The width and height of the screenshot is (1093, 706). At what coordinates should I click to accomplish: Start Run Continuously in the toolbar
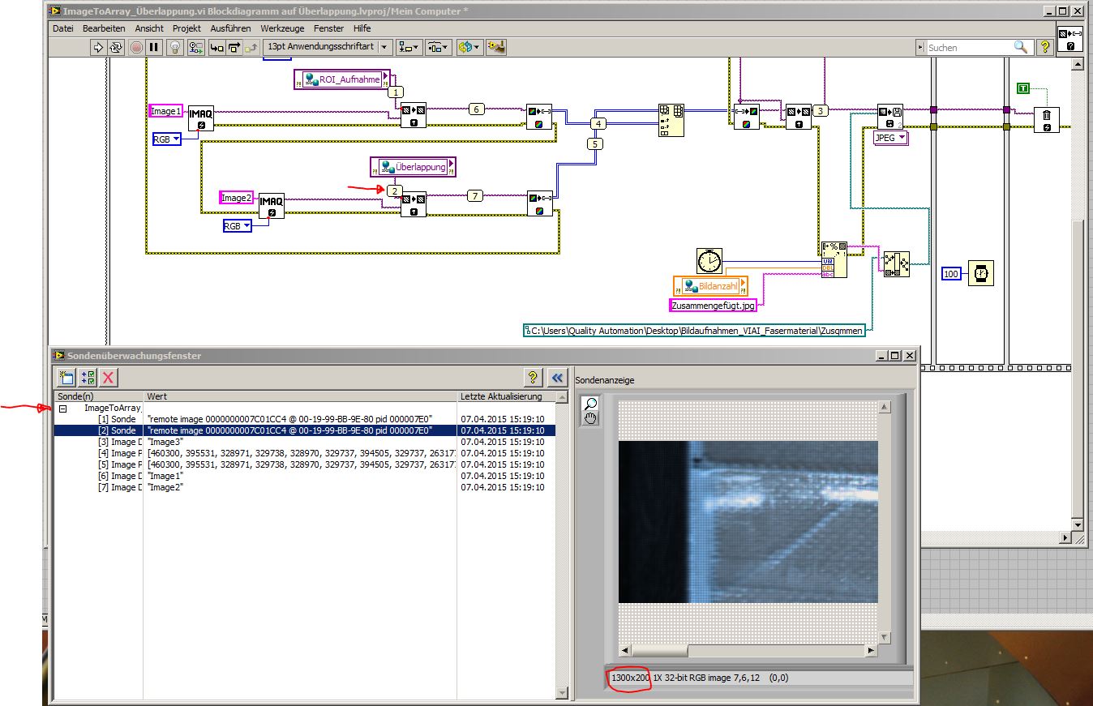point(118,47)
